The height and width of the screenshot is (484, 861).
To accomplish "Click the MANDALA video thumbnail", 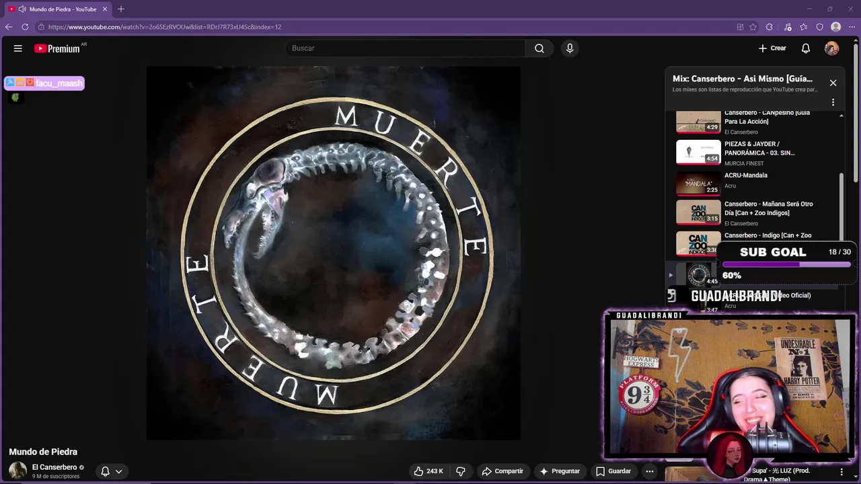I will 698,183.
